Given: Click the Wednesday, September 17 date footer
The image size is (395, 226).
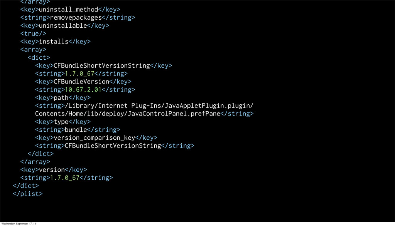Looking at the screenshot, I should coord(19,224).
